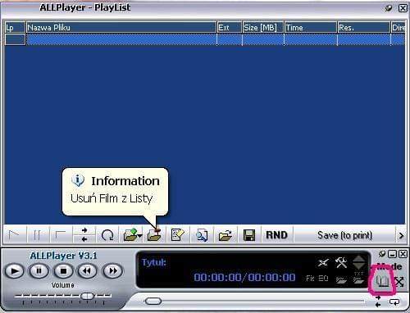410x313 pixels.
Task: Click the pin icon on the player window
Action: point(382,254)
